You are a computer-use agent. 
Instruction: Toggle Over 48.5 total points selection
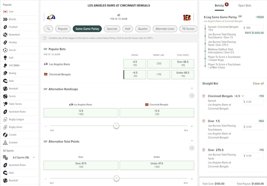click(x=183, y=64)
